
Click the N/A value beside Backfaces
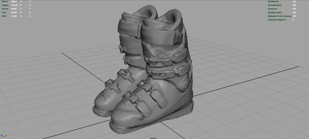click(x=294, y=2)
